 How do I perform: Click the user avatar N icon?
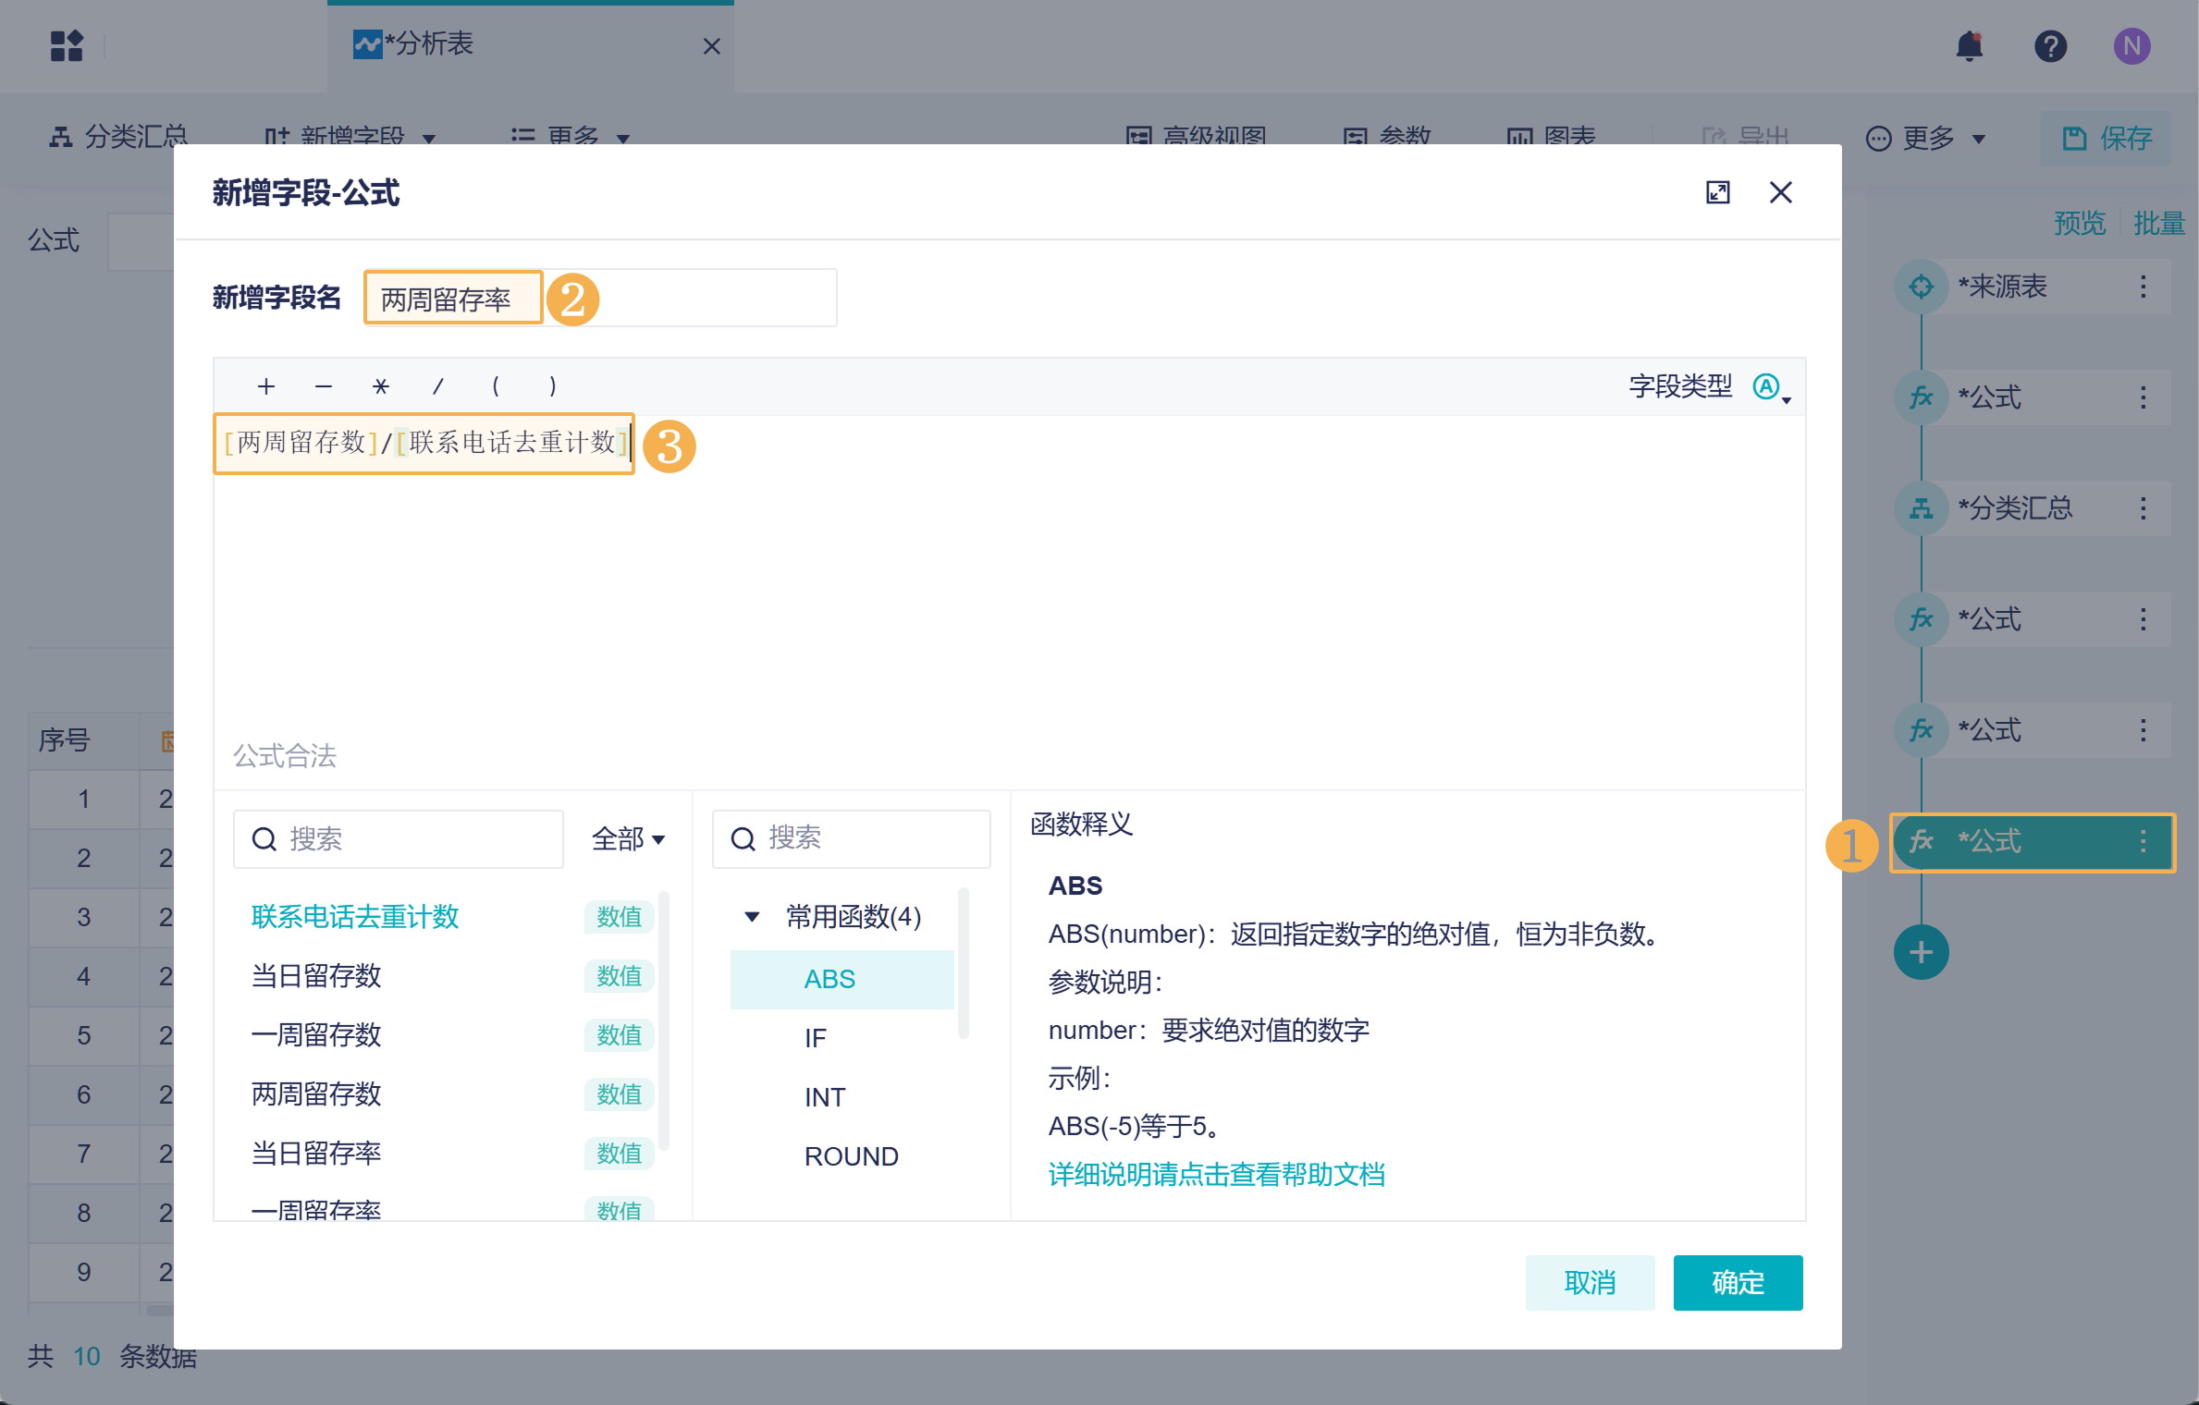2131,46
